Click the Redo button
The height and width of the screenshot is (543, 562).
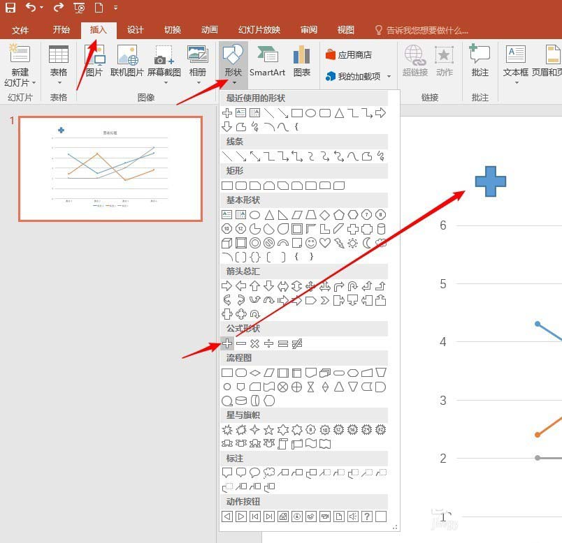pyautogui.click(x=59, y=8)
